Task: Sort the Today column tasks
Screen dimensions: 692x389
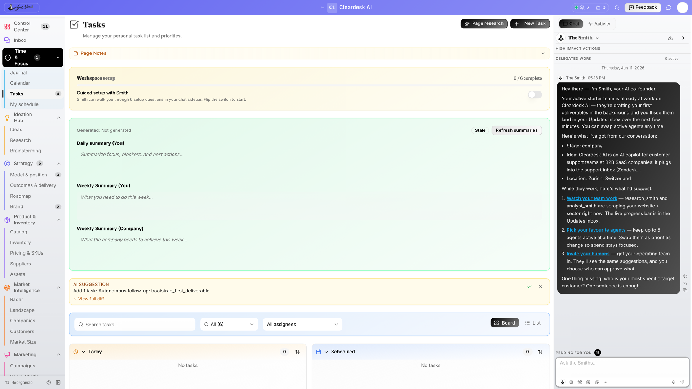Action: [297, 352]
